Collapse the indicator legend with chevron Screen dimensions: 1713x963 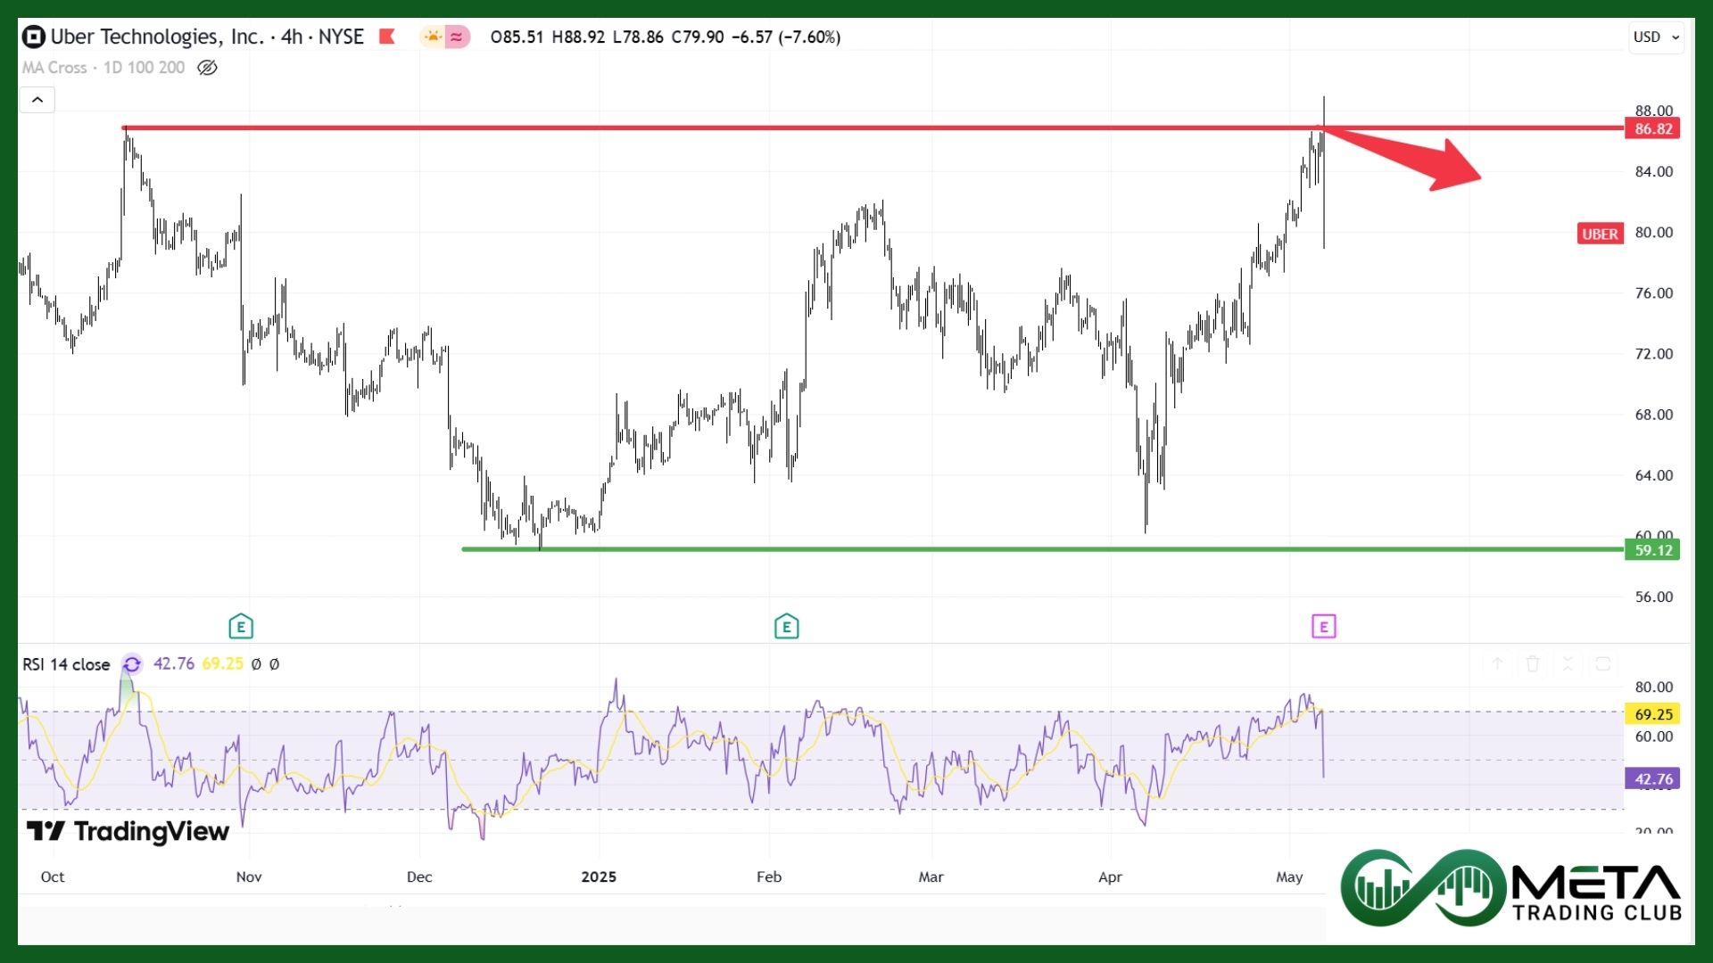(x=37, y=100)
